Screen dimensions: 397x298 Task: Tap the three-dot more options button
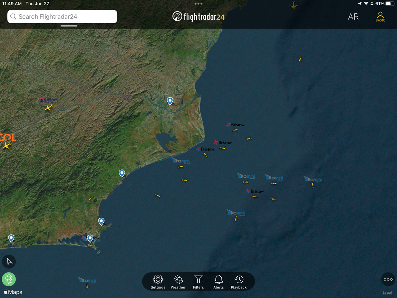click(x=388, y=279)
